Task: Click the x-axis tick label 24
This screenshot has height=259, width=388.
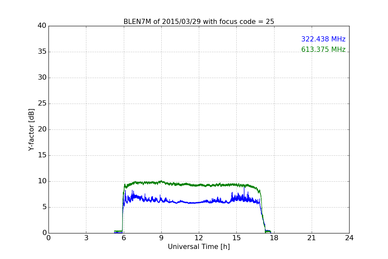Action: tap(349, 238)
